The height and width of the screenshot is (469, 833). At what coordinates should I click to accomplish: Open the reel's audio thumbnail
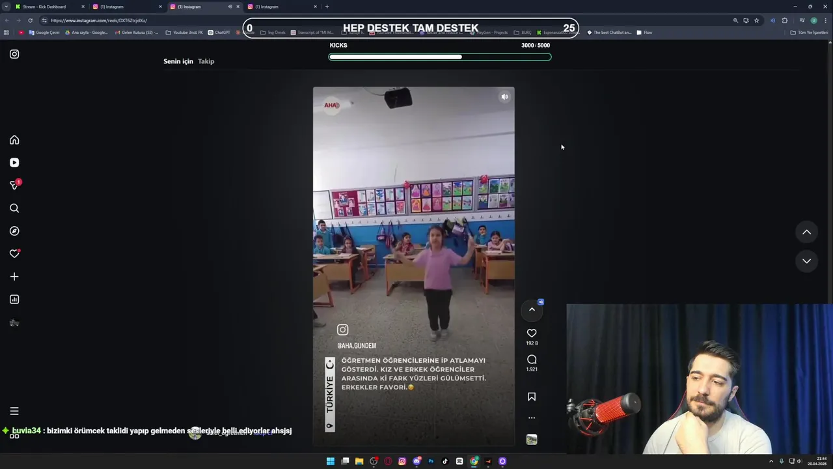point(532,440)
